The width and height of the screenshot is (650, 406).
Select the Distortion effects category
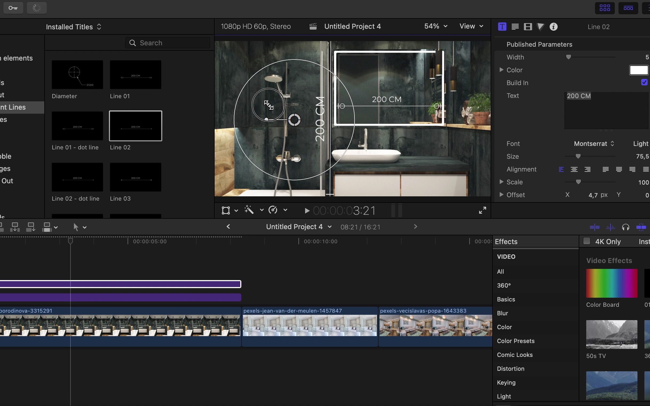[x=510, y=369]
